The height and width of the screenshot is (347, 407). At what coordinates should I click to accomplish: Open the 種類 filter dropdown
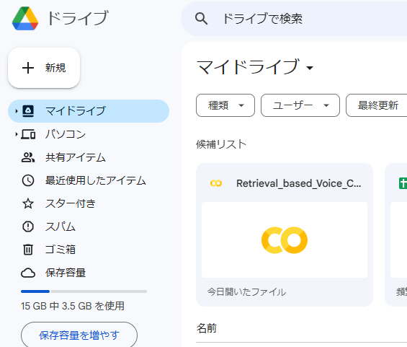(225, 105)
